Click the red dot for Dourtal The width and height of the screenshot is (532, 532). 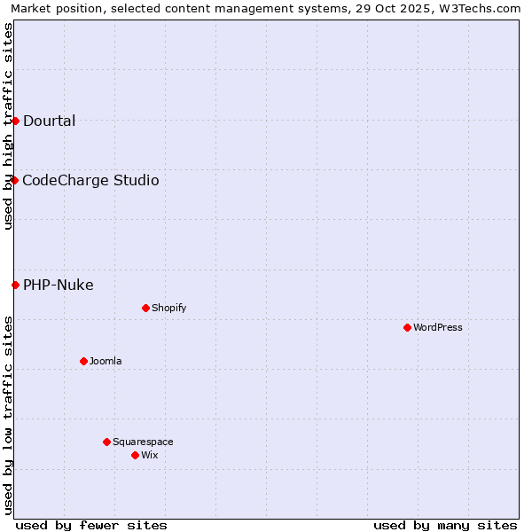tap(15, 121)
